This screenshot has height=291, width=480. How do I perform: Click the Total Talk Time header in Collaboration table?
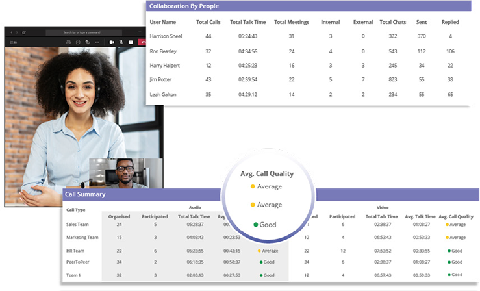(x=247, y=22)
